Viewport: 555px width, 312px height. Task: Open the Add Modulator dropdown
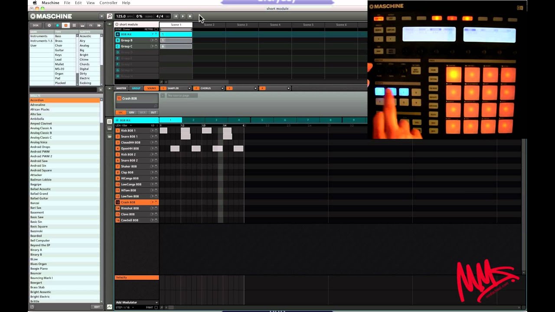pyautogui.click(x=137, y=302)
